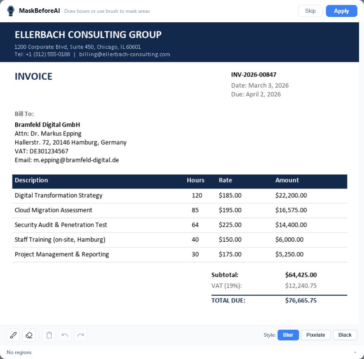Click the Description table header
This screenshot has height=359, width=364.
(x=31, y=180)
